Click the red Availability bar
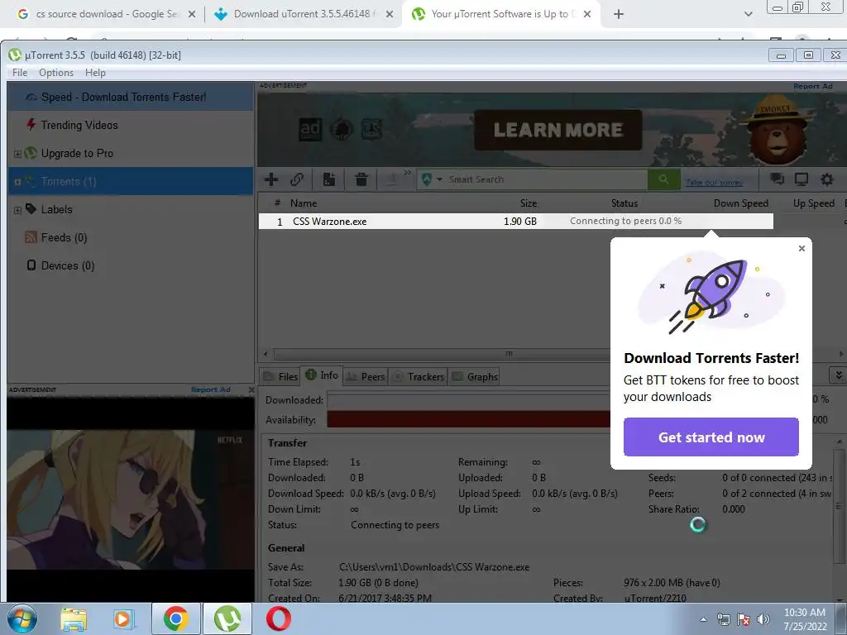This screenshot has width=847, height=635. pos(468,419)
